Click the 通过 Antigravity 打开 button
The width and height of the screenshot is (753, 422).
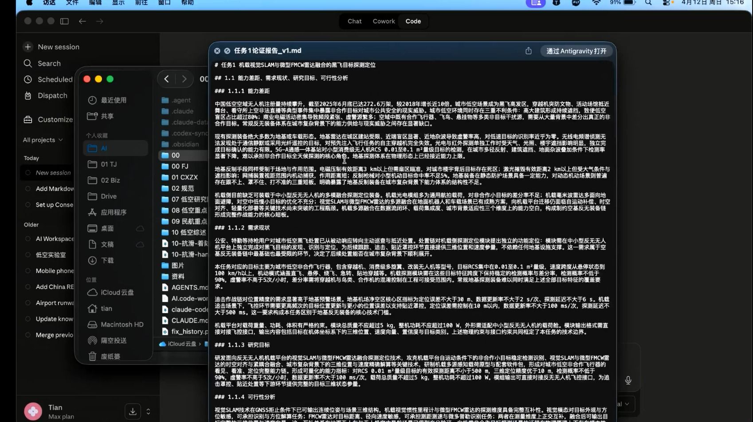576,51
